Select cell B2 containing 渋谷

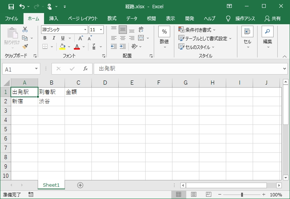coord(51,101)
